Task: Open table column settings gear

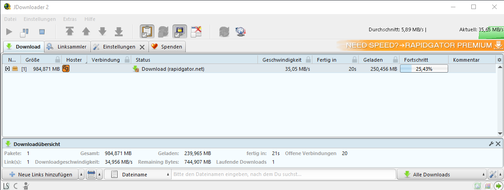Action: point(499,60)
